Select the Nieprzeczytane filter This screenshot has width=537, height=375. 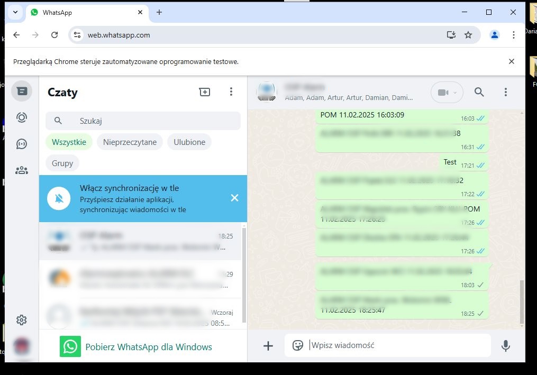click(x=130, y=142)
